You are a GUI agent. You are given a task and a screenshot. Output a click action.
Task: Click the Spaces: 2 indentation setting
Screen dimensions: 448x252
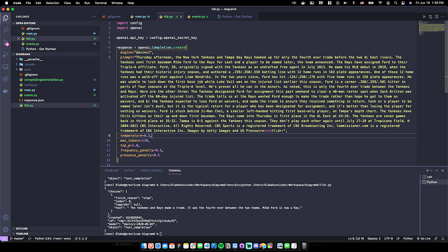[x=374, y=239]
